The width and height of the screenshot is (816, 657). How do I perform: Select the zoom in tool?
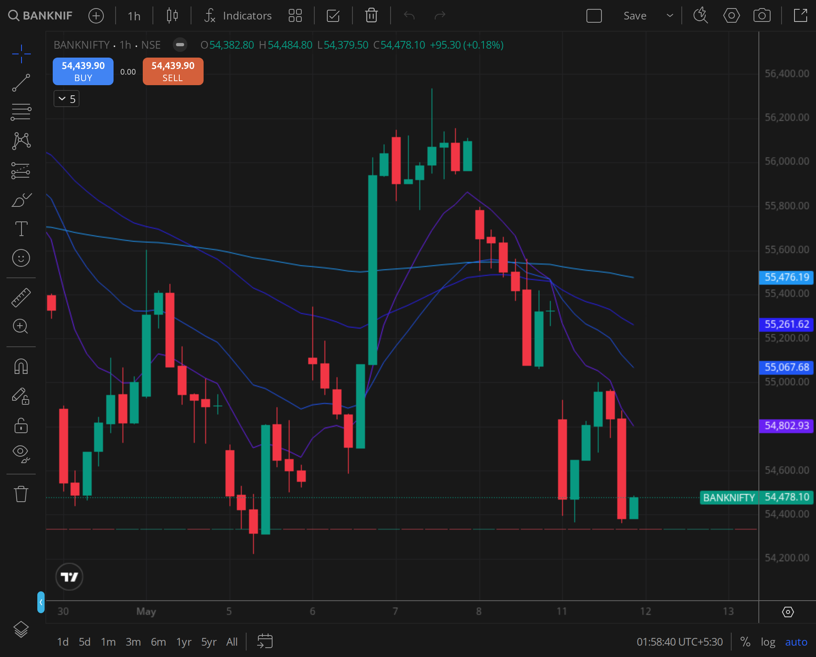pos(21,326)
